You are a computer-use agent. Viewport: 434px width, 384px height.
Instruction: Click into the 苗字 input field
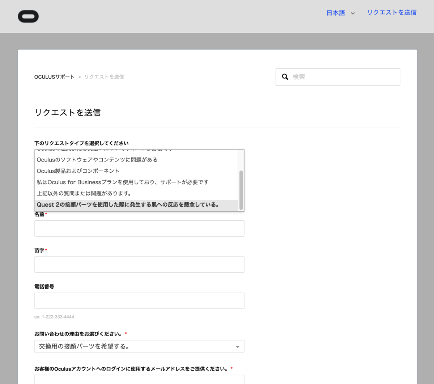click(139, 265)
